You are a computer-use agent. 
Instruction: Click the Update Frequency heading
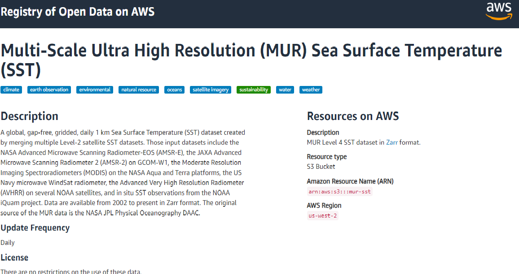(x=35, y=228)
